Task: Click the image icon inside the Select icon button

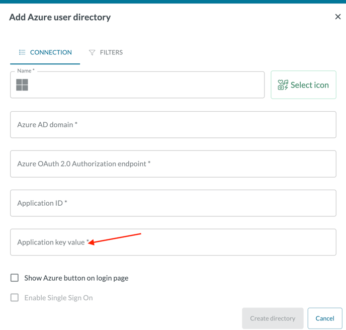Action: pyautogui.click(x=283, y=85)
